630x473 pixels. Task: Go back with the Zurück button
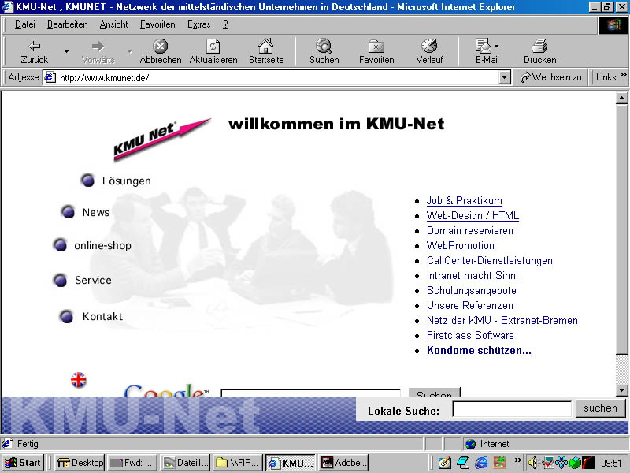point(34,51)
